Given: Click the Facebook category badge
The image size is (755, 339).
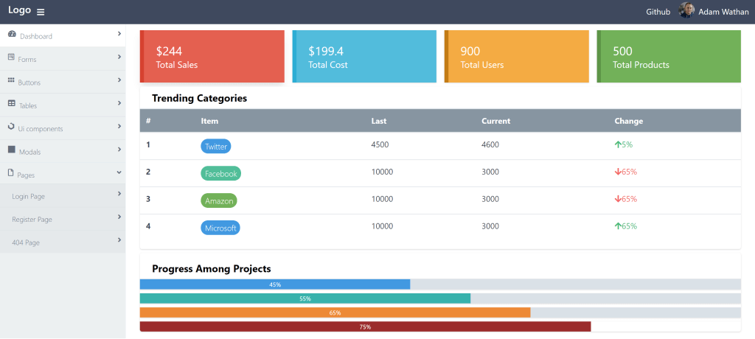Looking at the screenshot, I should click(221, 174).
